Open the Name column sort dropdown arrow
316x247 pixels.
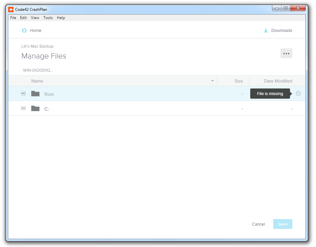(x=212, y=81)
